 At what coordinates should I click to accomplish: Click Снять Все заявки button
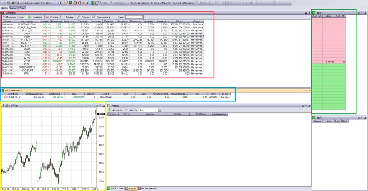(140, 3)
